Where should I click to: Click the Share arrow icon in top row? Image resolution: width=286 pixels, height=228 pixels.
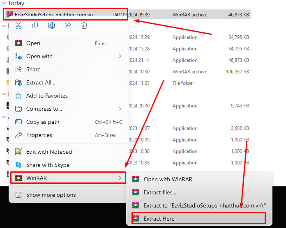(x=68, y=25)
